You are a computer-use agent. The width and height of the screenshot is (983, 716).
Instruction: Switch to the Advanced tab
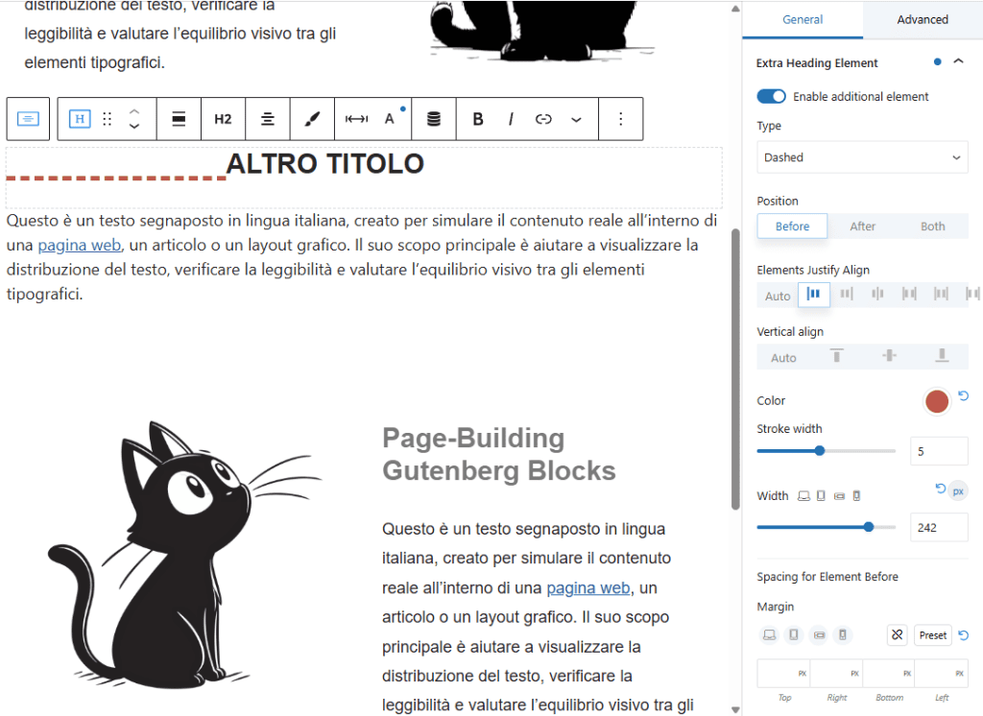(923, 19)
